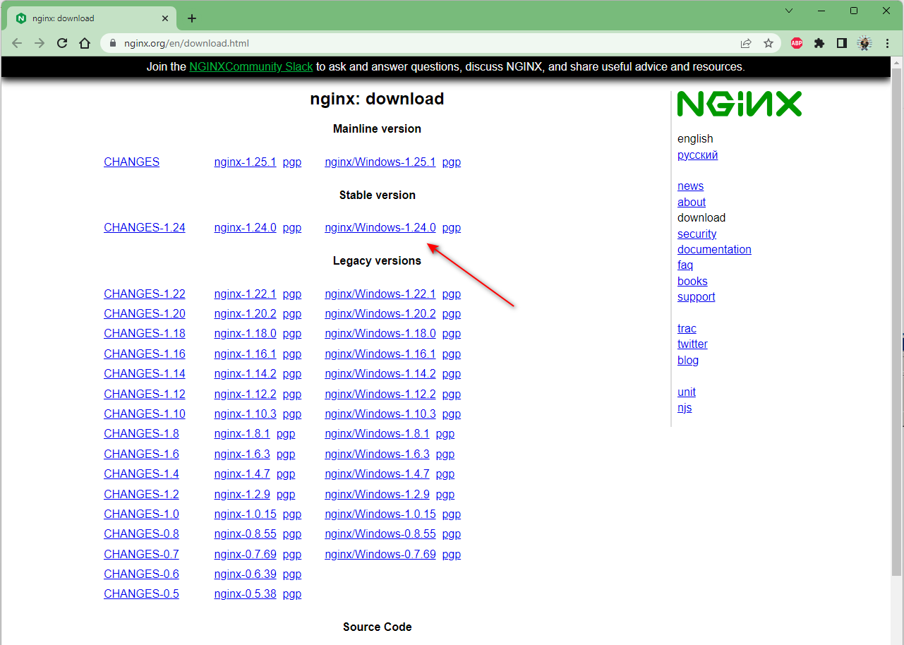The image size is (904, 645).
Task: Download nginx/Windows-0.7.69
Action: pos(380,554)
